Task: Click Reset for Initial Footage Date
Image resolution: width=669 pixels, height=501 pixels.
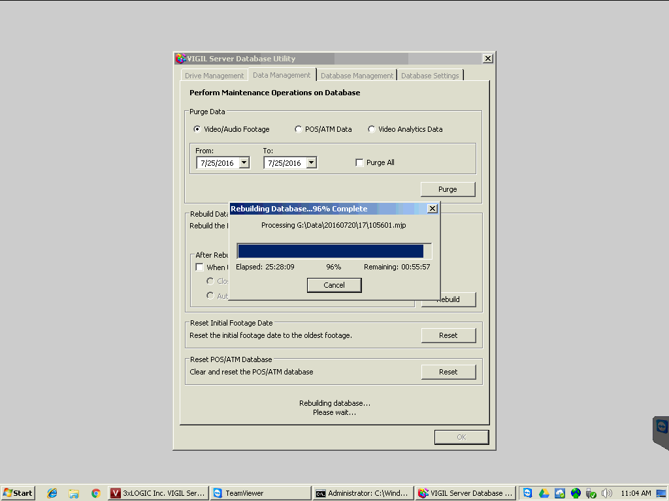Action: click(448, 335)
